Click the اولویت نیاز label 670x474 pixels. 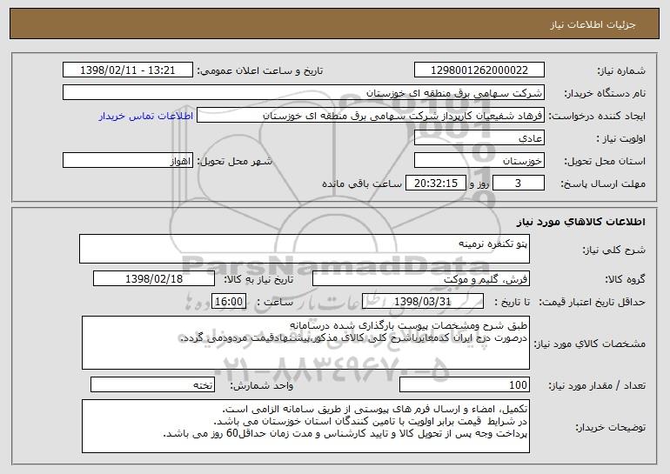[621, 139]
